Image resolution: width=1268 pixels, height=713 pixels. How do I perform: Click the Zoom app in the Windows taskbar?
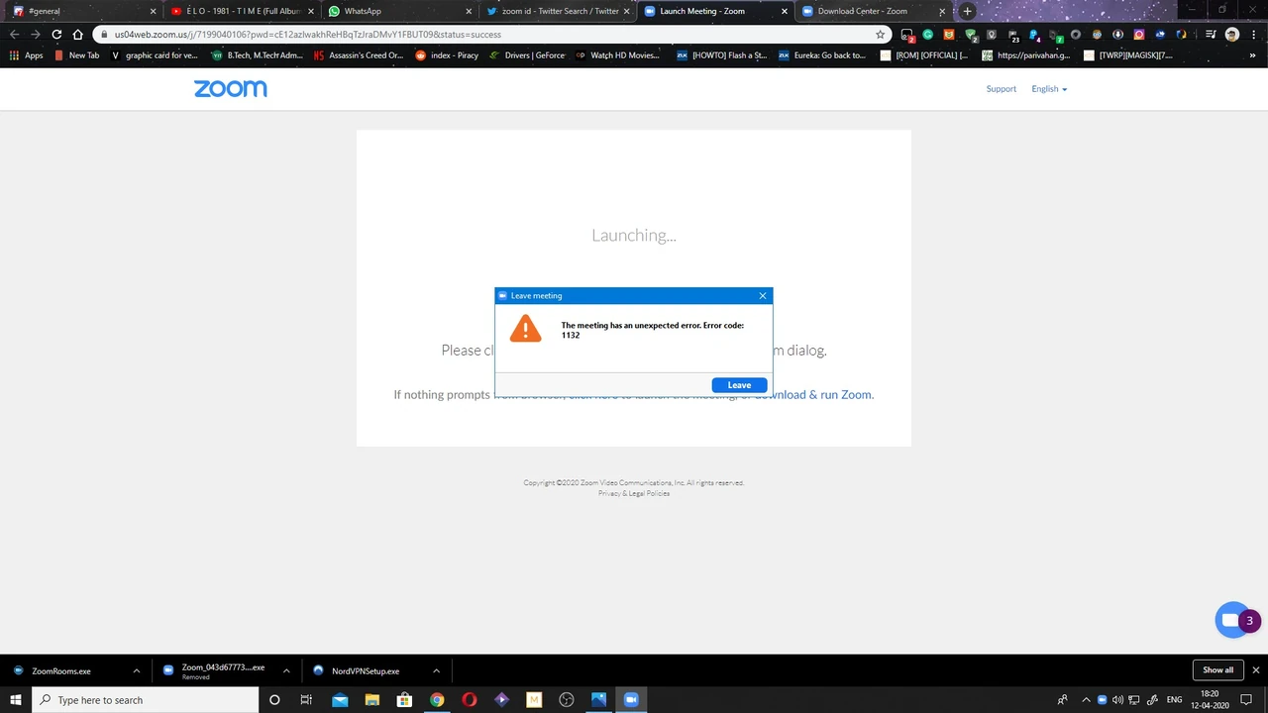coord(630,700)
